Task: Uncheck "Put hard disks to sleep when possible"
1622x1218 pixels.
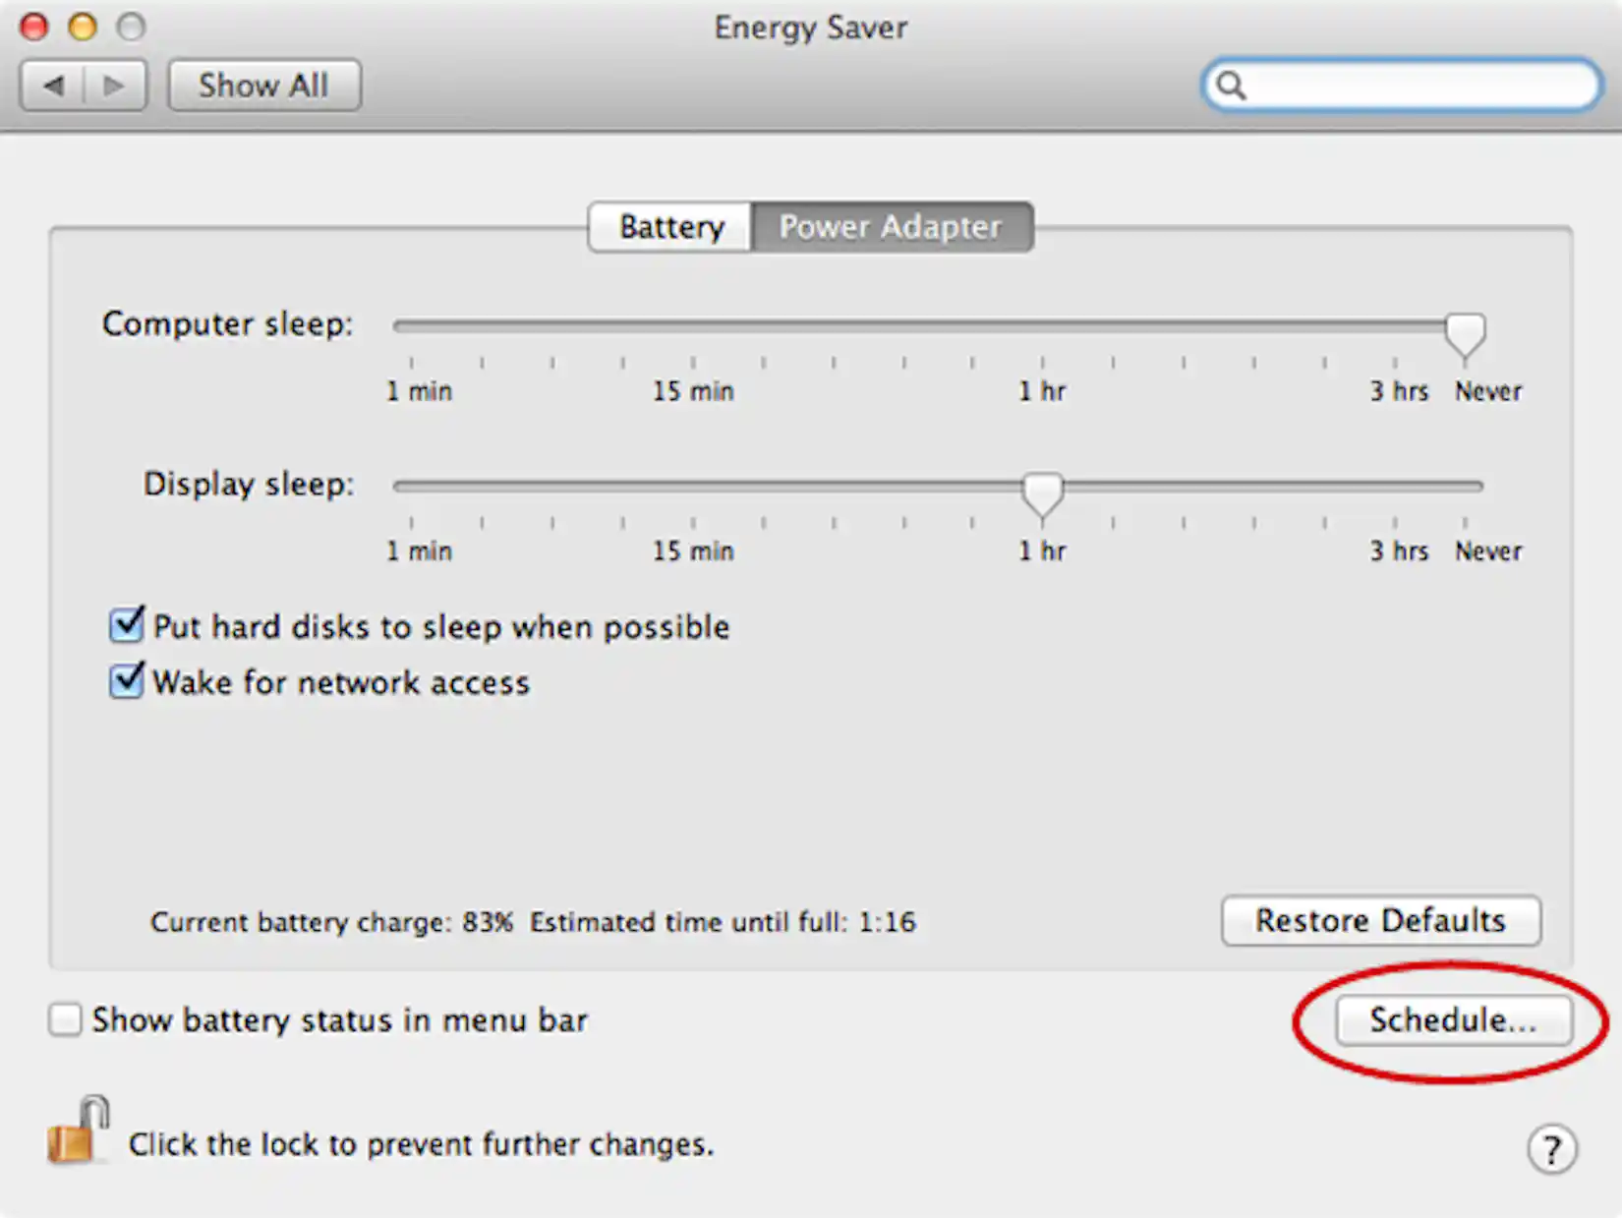Action: click(x=125, y=625)
